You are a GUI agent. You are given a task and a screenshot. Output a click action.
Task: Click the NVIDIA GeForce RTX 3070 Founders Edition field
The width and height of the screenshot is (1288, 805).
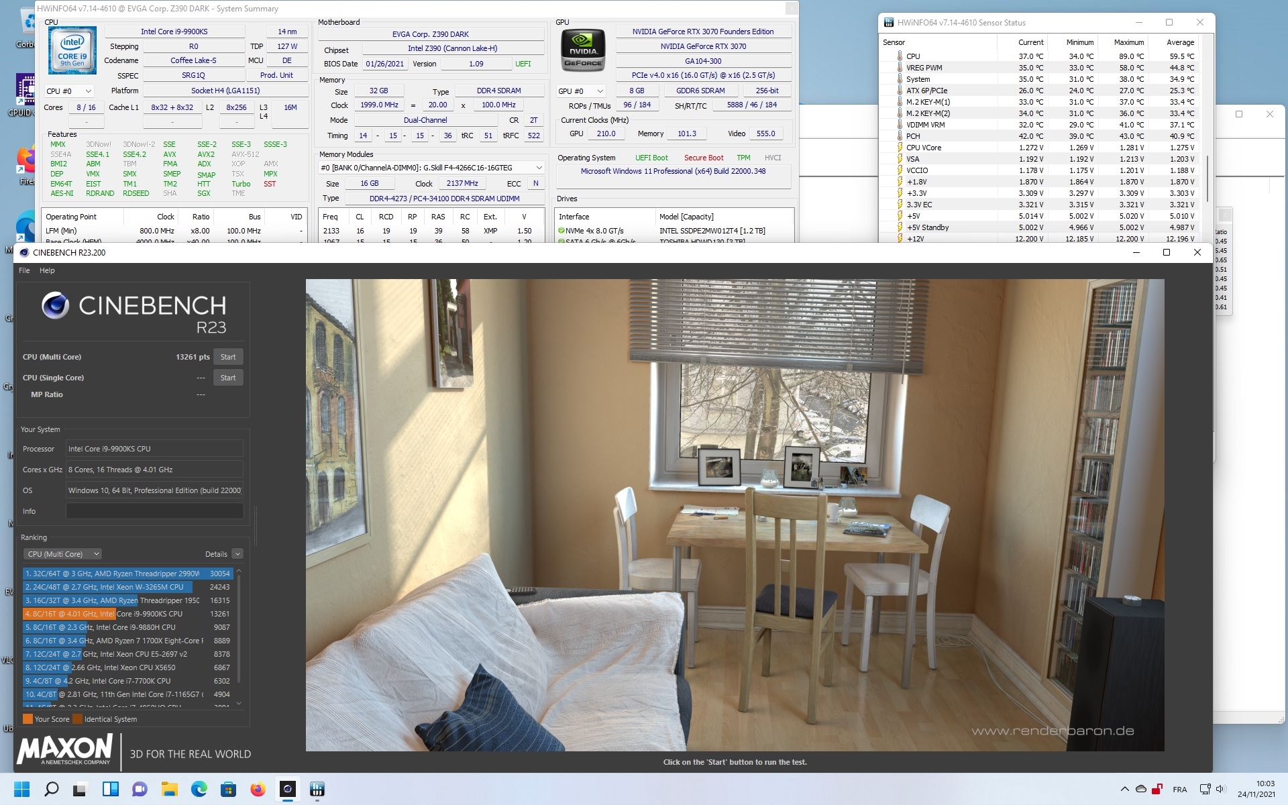point(703,32)
